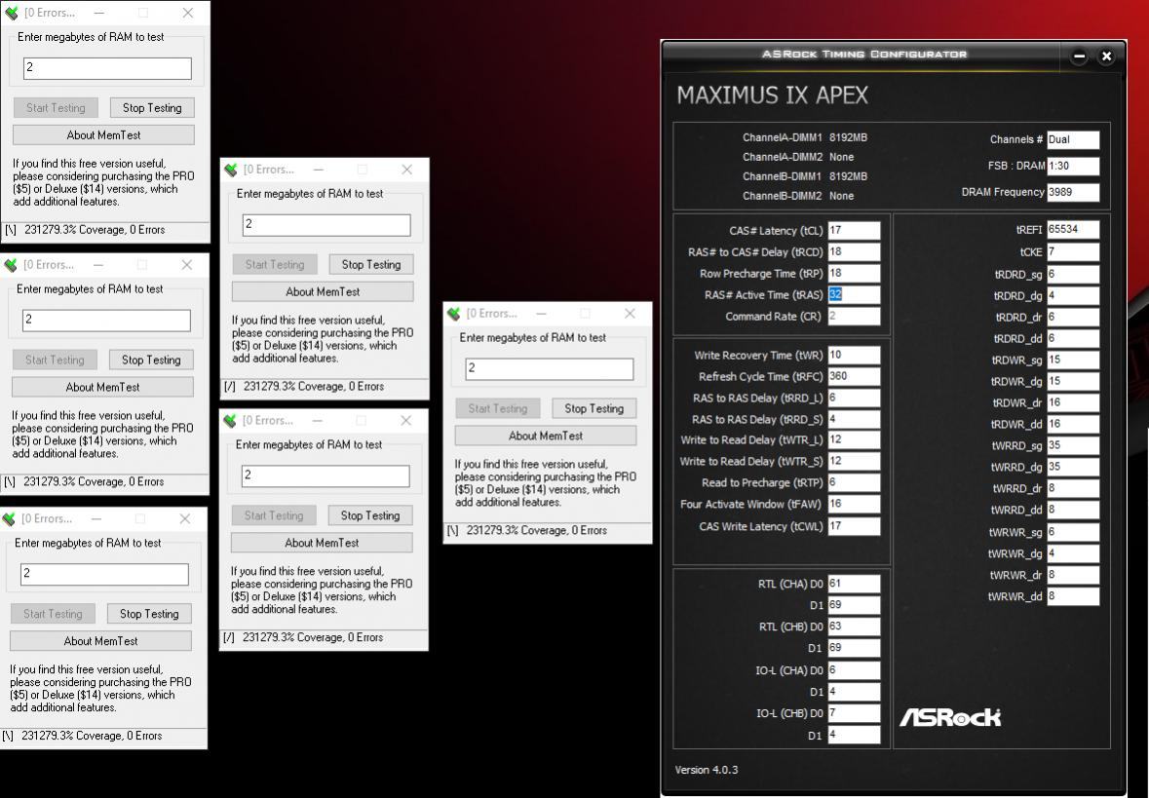Click the Write to Read Delay (tWTR_S) field
Image resolution: width=1149 pixels, height=798 pixels.
pos(854,461)
